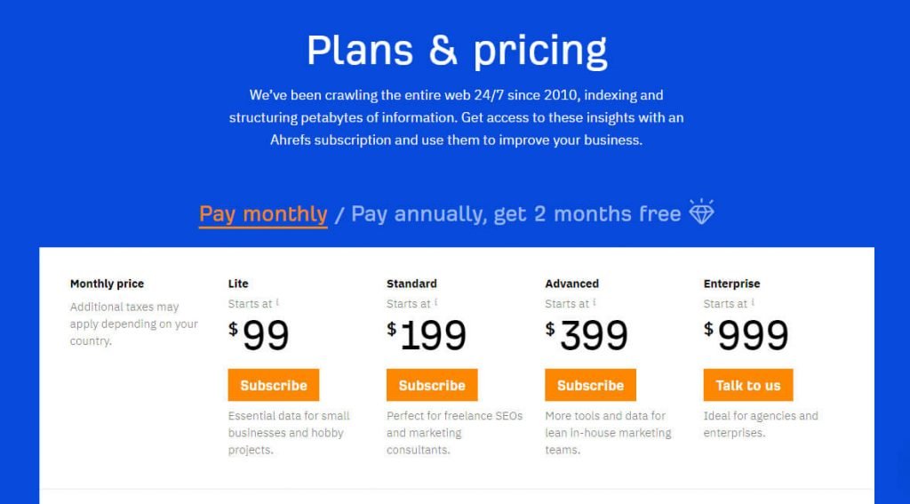
Task: Click info icon next to Advanced Starts at
Action: (595, 302)
